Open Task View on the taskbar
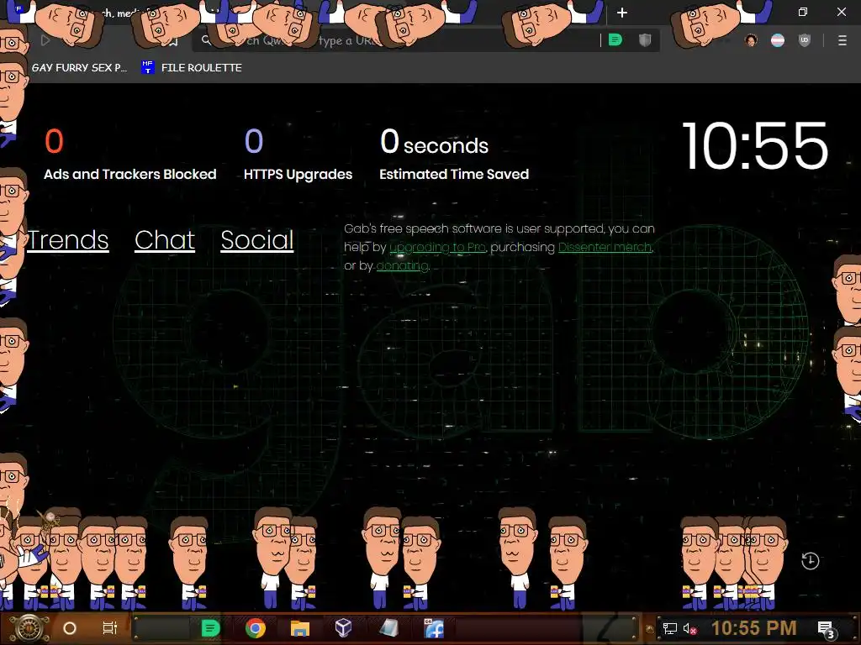The height and width of the screenshot is (645, 861). click(110, 628)
